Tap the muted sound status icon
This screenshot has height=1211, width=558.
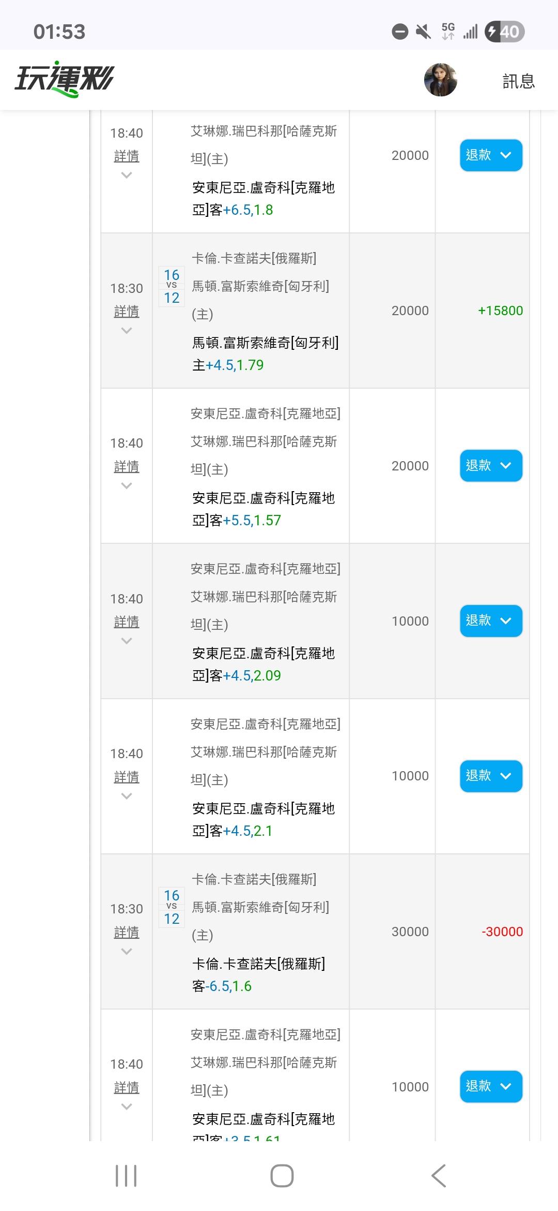[423, 32]
